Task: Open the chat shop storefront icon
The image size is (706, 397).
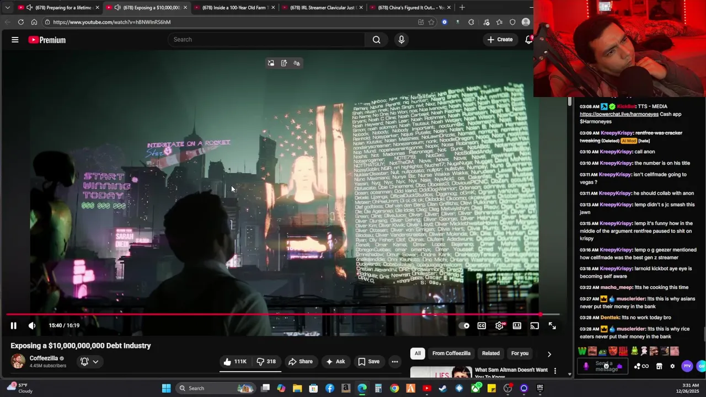Action: pos(659,366)
